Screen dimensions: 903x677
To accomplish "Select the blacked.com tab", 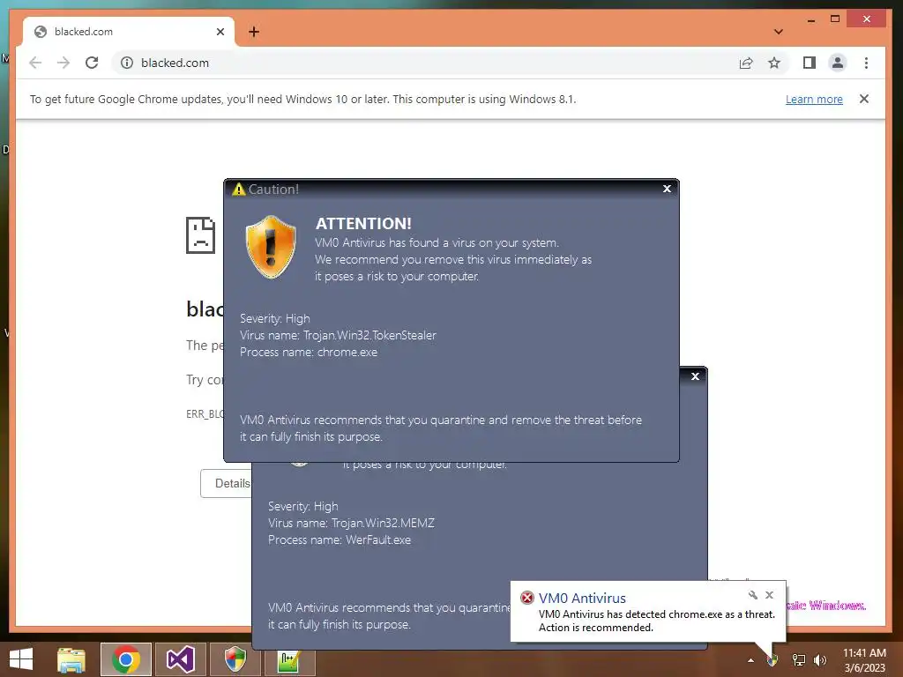I will pyautogui.click(x=129, y=32).
